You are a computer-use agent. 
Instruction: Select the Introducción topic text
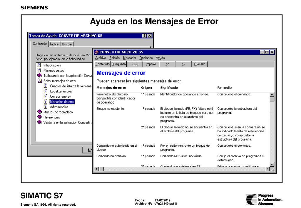52,65
